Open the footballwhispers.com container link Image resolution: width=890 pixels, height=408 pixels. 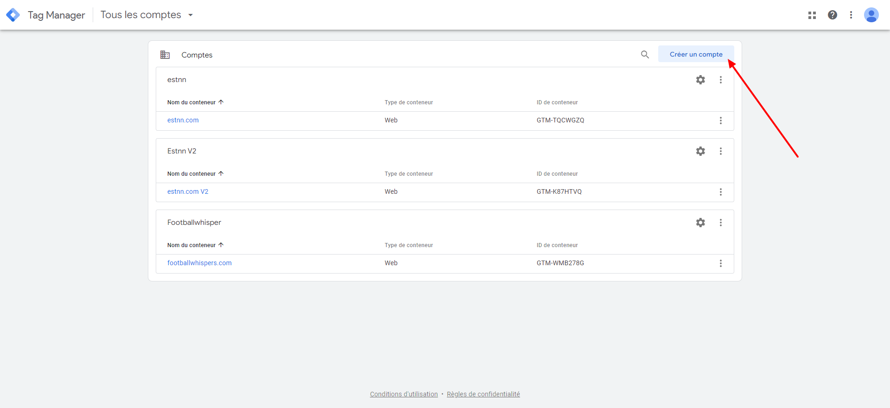[x=199, y=263]
